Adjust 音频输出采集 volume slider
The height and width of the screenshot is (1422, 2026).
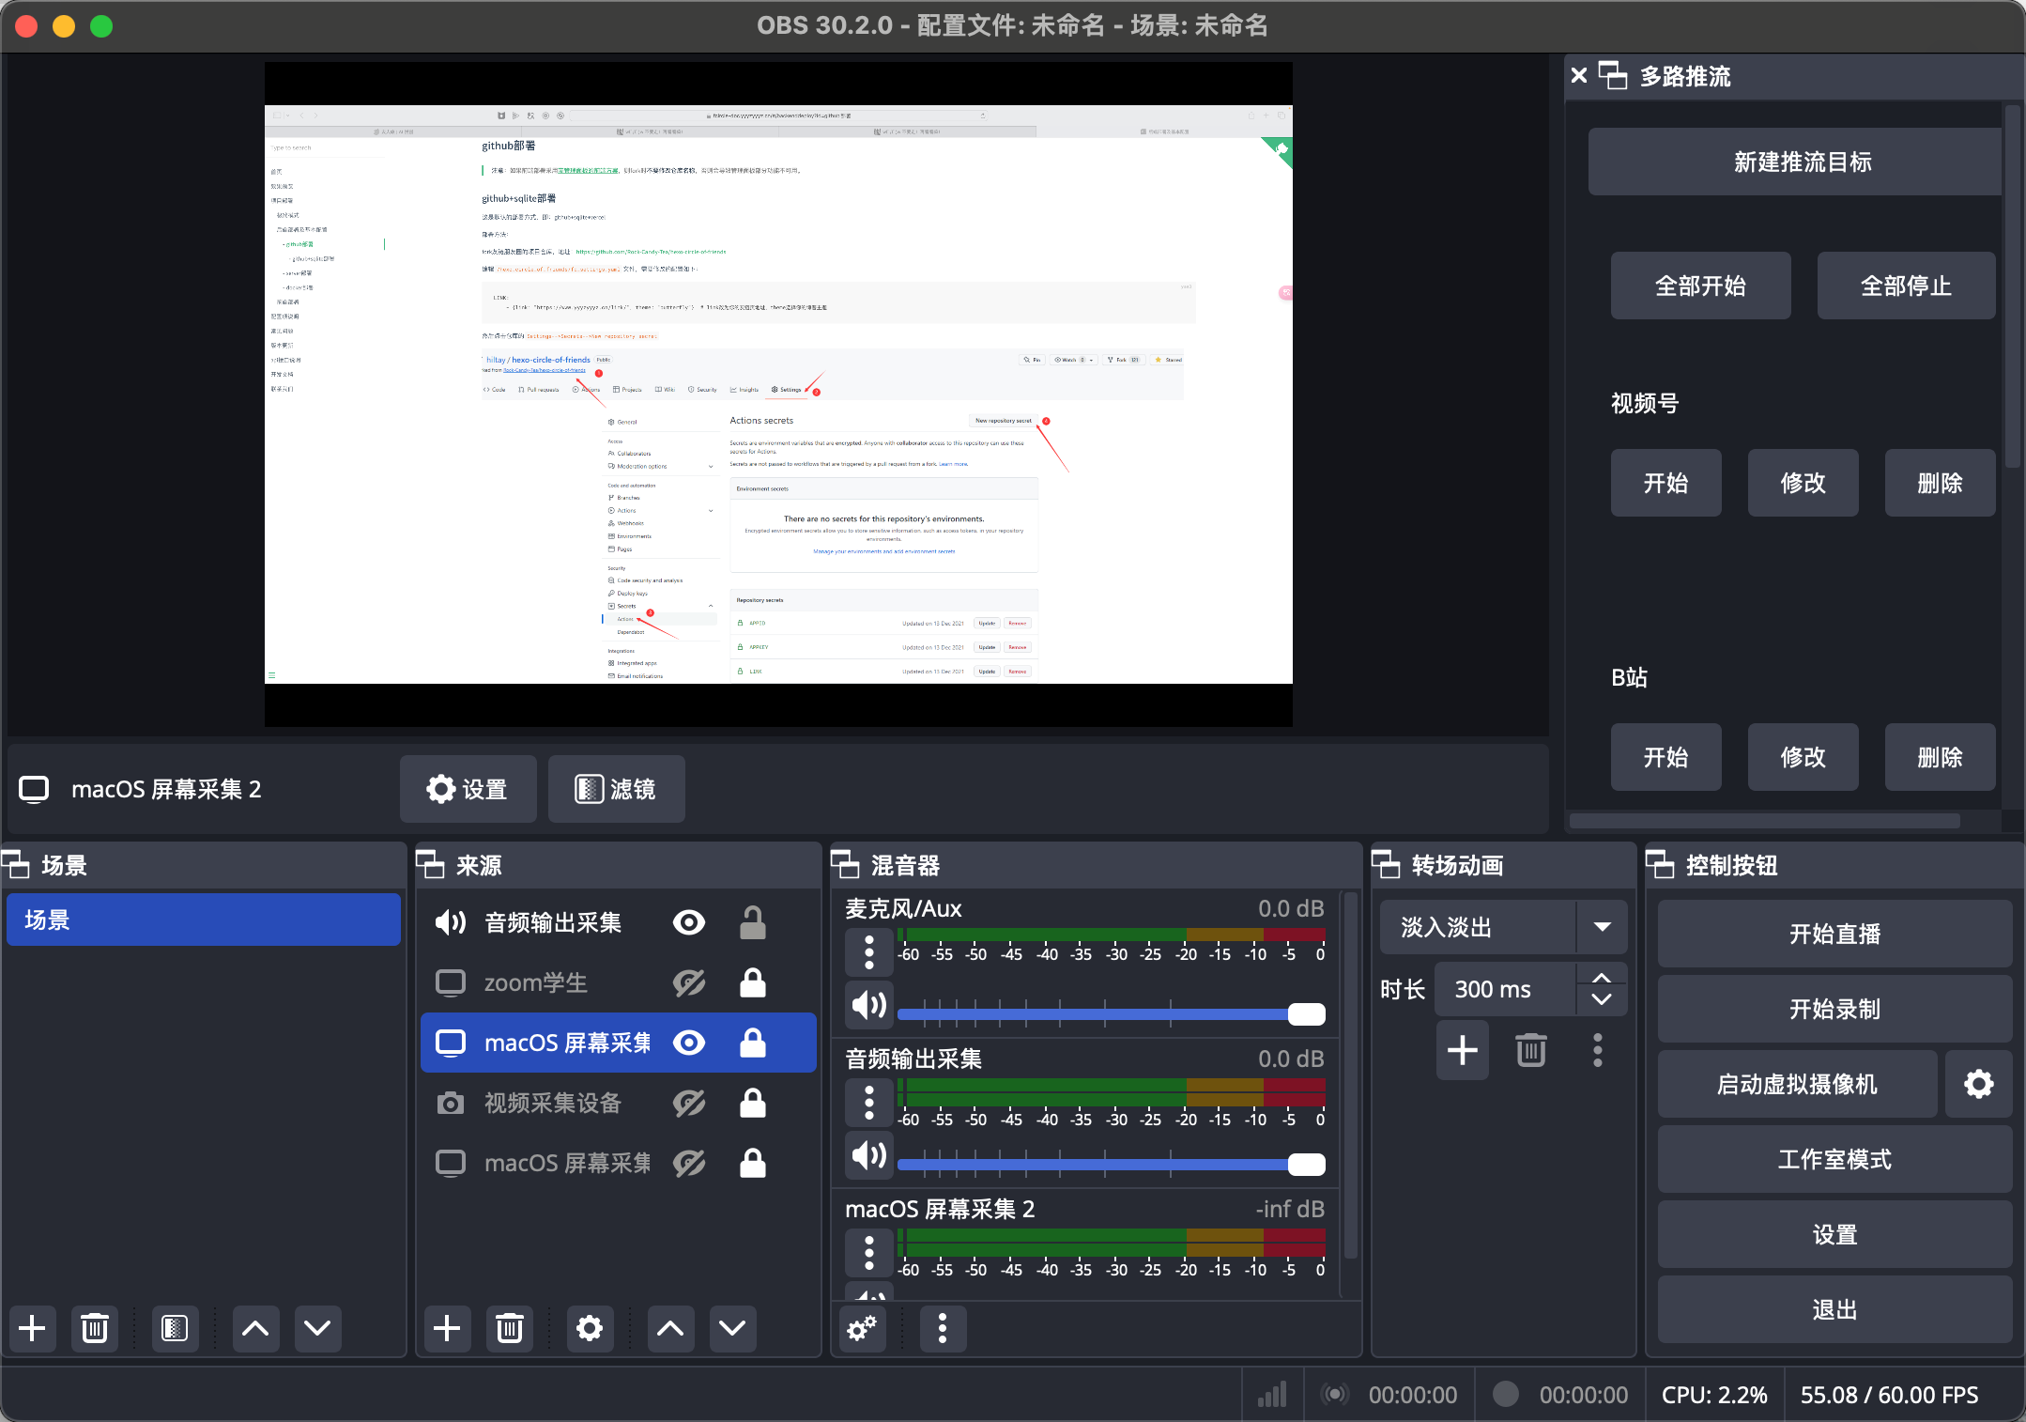(x=1112, y=1164)
